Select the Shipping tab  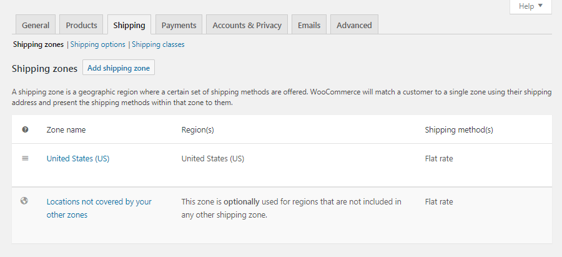tap(129, 25)
